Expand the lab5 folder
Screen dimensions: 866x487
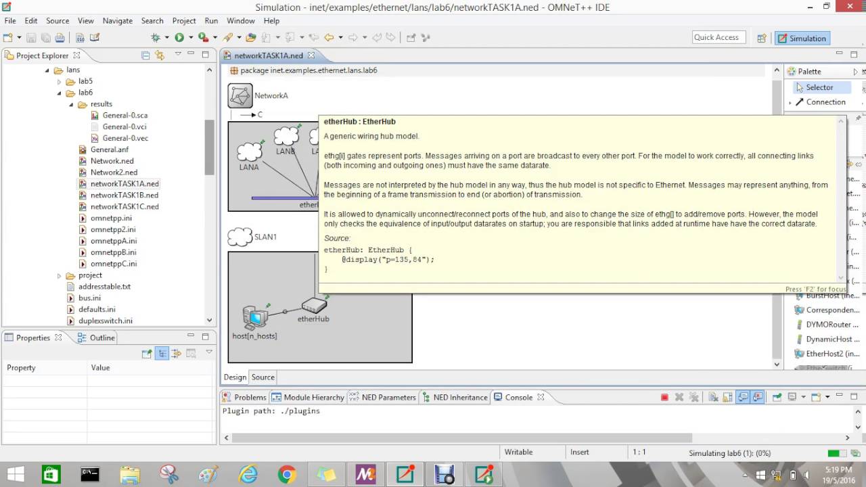point(60,81)
